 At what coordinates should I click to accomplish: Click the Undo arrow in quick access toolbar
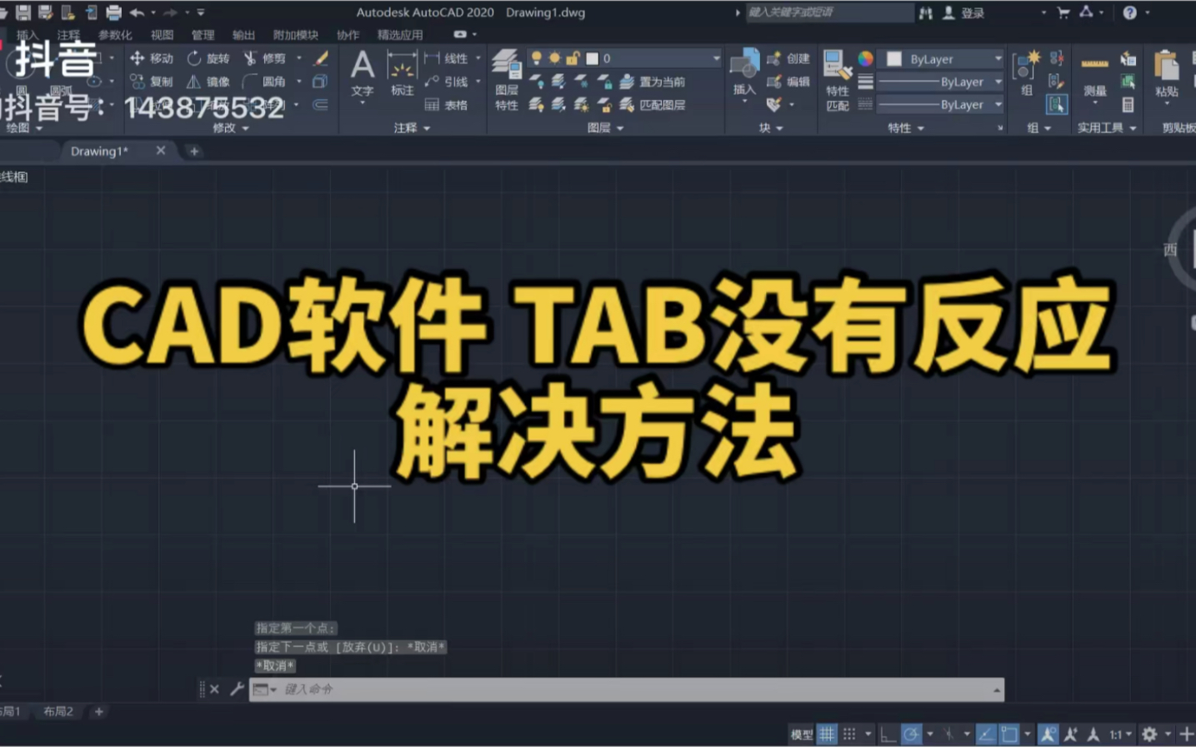click(x=137, y=12)
